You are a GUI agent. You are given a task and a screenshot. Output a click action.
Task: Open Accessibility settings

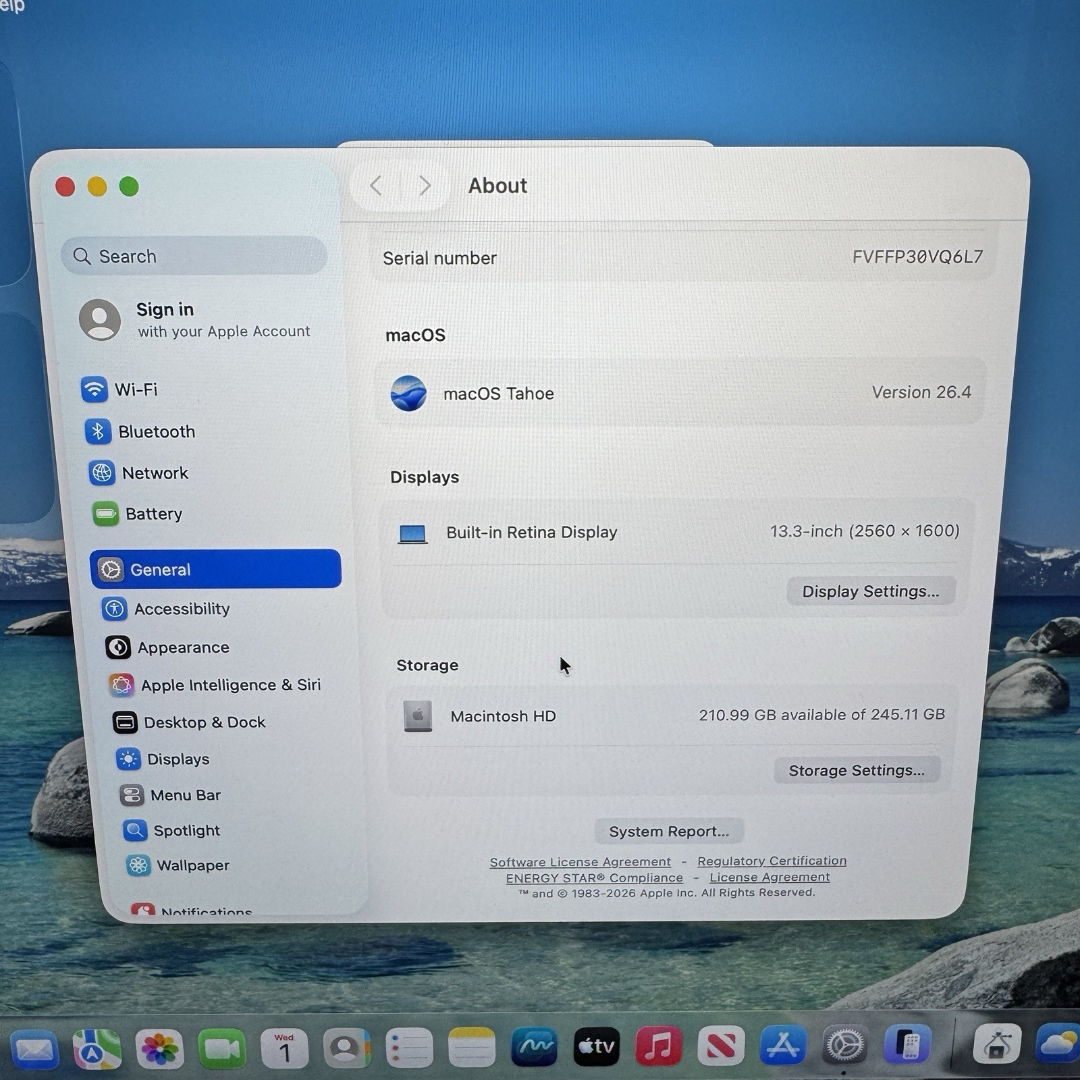(x=182, y=609)
